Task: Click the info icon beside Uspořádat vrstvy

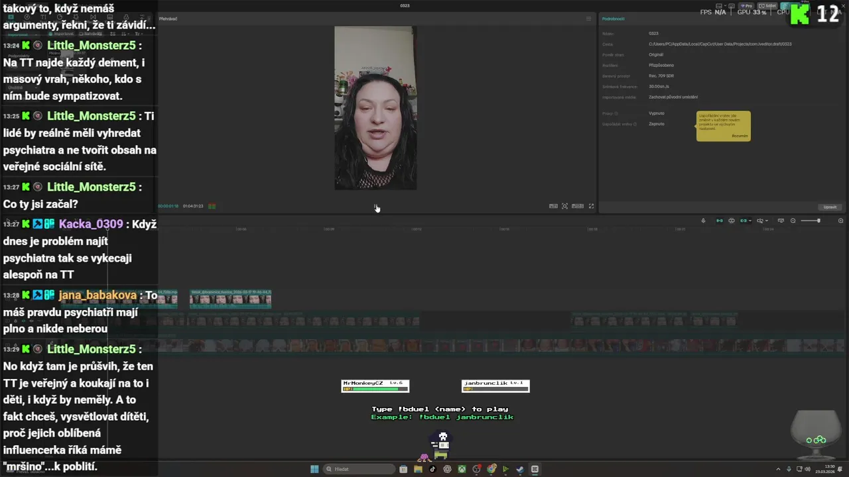Action: (x=635, y=124)
